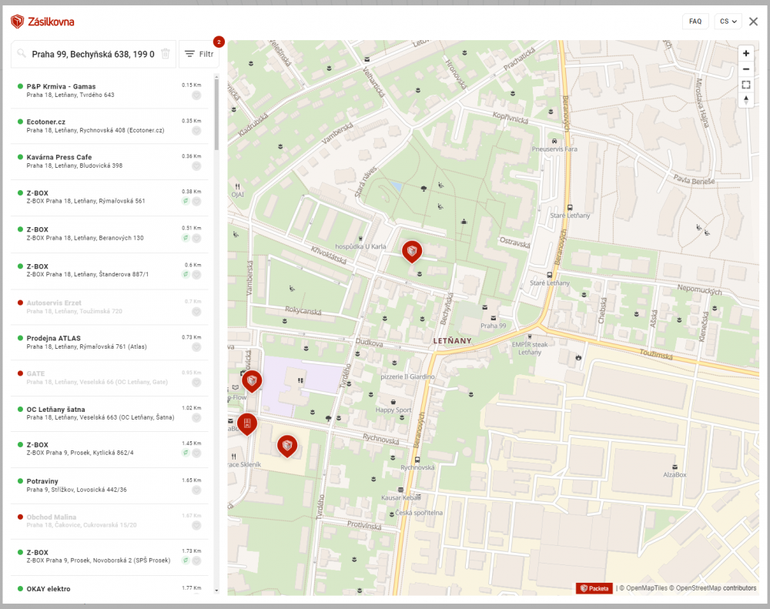Favorite the P&P Krmiva - Gamas pickup point

click(x=196, y=95)
